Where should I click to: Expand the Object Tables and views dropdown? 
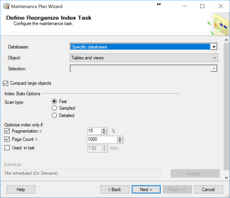click(214, 58)
